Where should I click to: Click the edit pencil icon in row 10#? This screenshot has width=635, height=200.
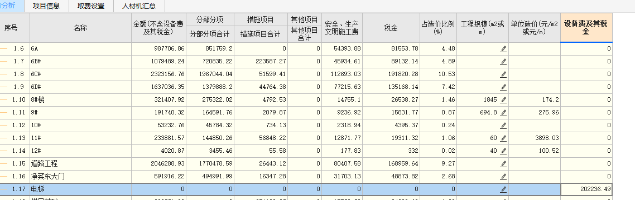[x=503, y=126]
